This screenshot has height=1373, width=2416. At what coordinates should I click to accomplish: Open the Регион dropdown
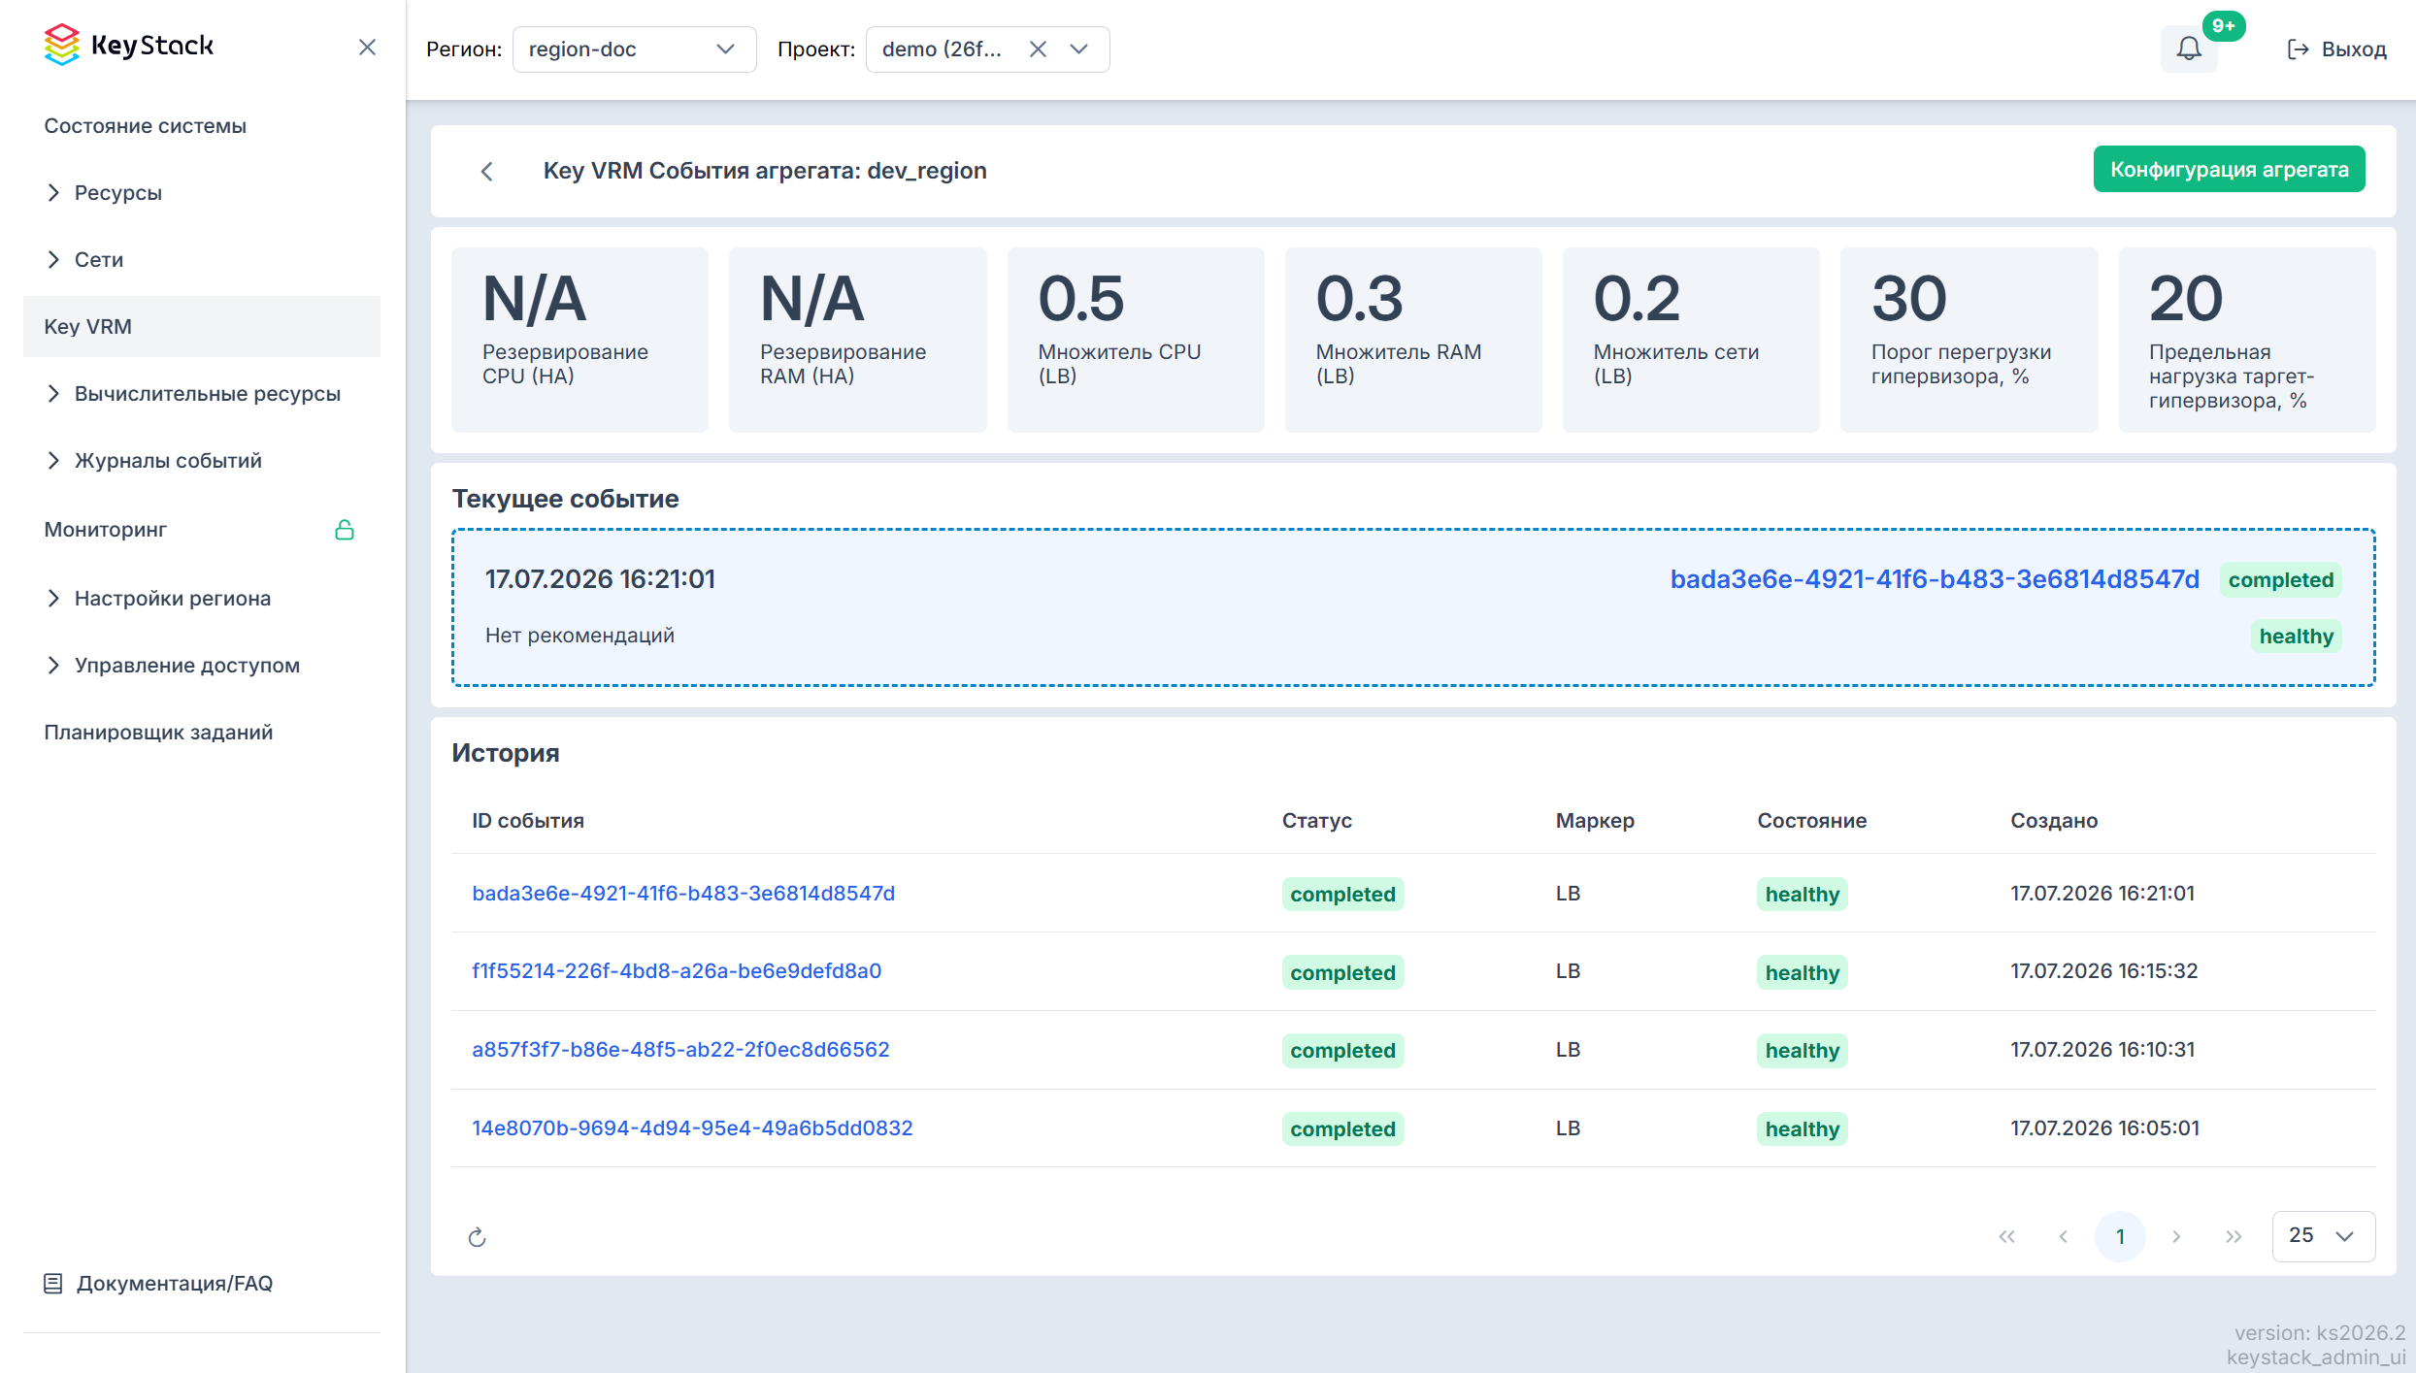[x=634, y=49]
